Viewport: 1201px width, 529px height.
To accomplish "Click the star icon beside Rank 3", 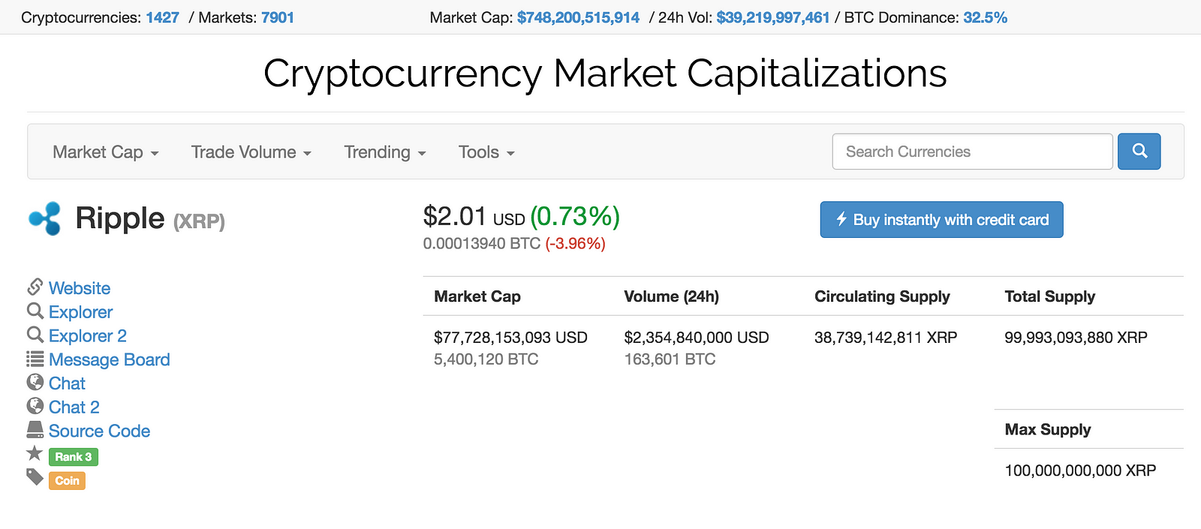I will [x=35, y=453].
